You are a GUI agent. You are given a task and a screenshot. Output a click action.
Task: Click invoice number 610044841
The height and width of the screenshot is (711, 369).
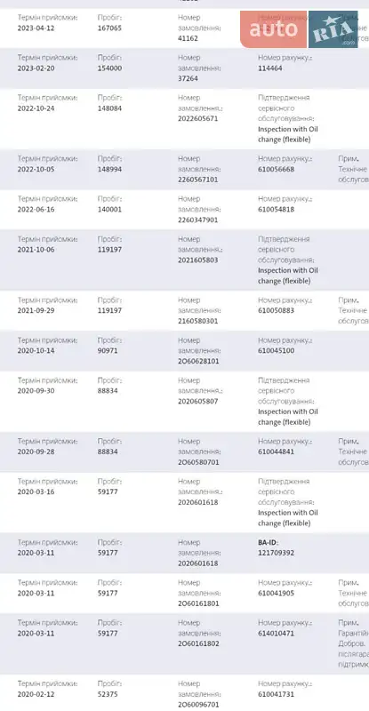[x=277, y=451]
